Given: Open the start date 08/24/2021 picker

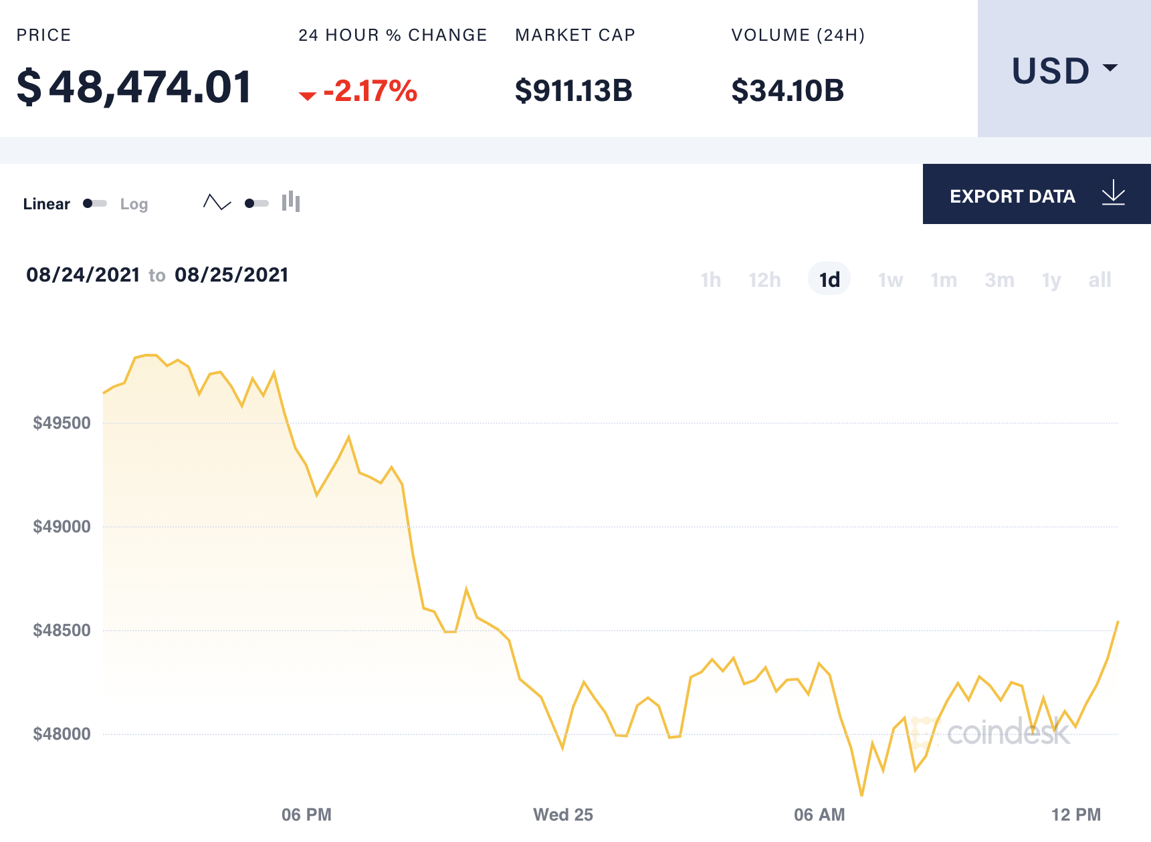Looking at the screenshot, I should 83,274.
